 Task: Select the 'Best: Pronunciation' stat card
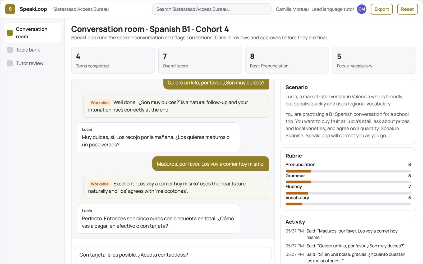click(287, 60)
